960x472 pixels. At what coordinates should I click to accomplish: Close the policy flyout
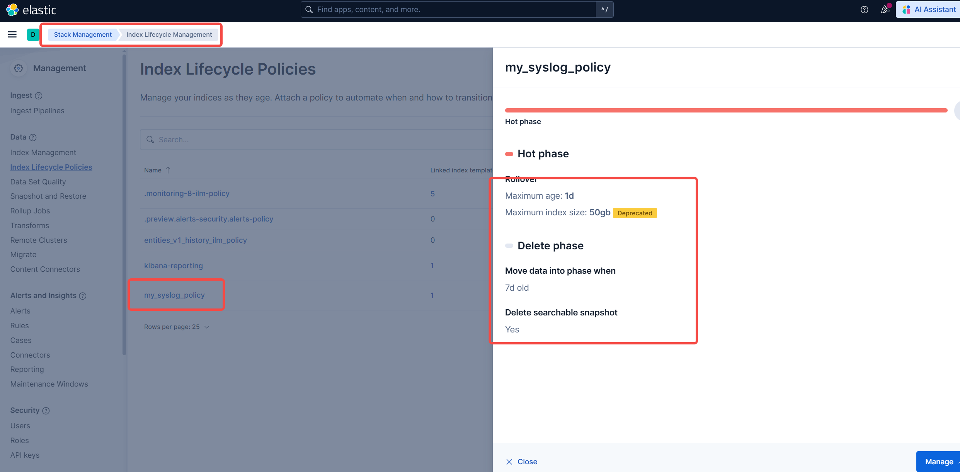point(522,462)
